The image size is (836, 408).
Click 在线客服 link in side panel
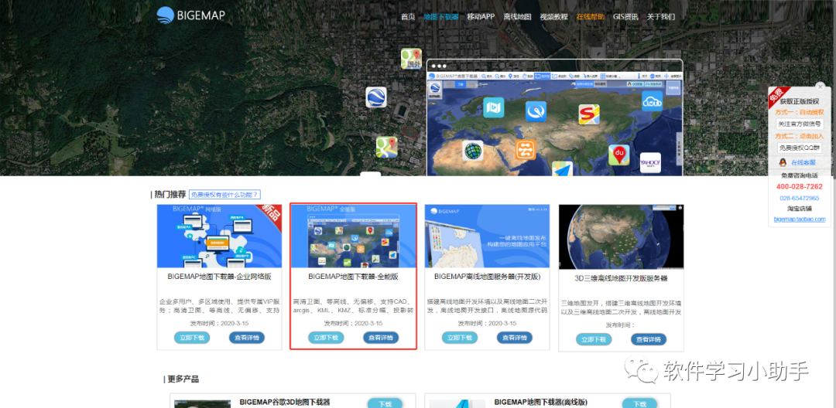click(803, 163)
